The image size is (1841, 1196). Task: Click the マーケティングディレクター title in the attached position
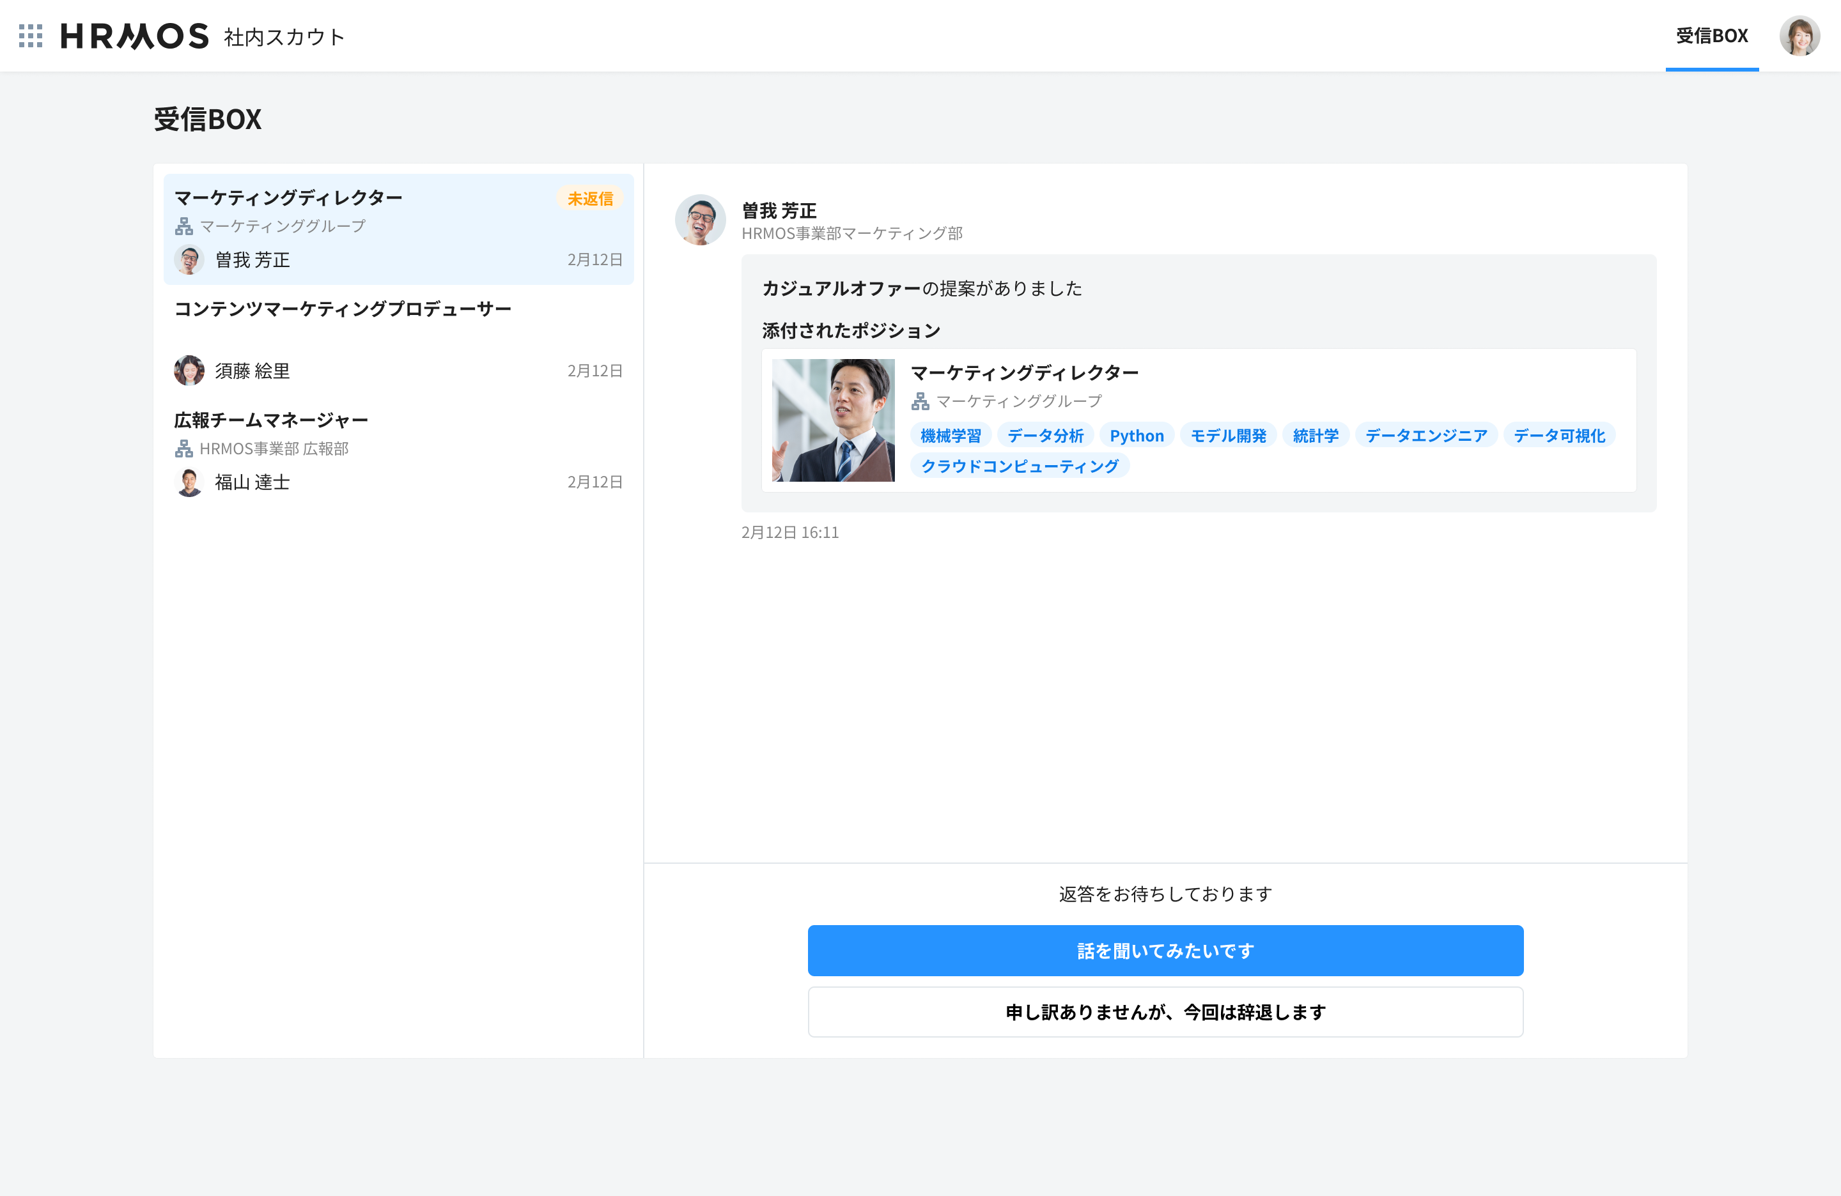pos(1025,372)
